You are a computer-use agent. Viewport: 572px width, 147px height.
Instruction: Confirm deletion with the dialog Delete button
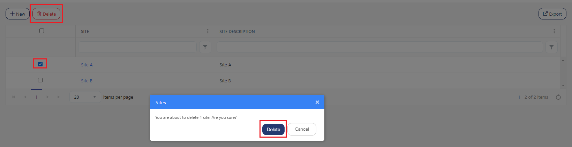tap(273, 129)
